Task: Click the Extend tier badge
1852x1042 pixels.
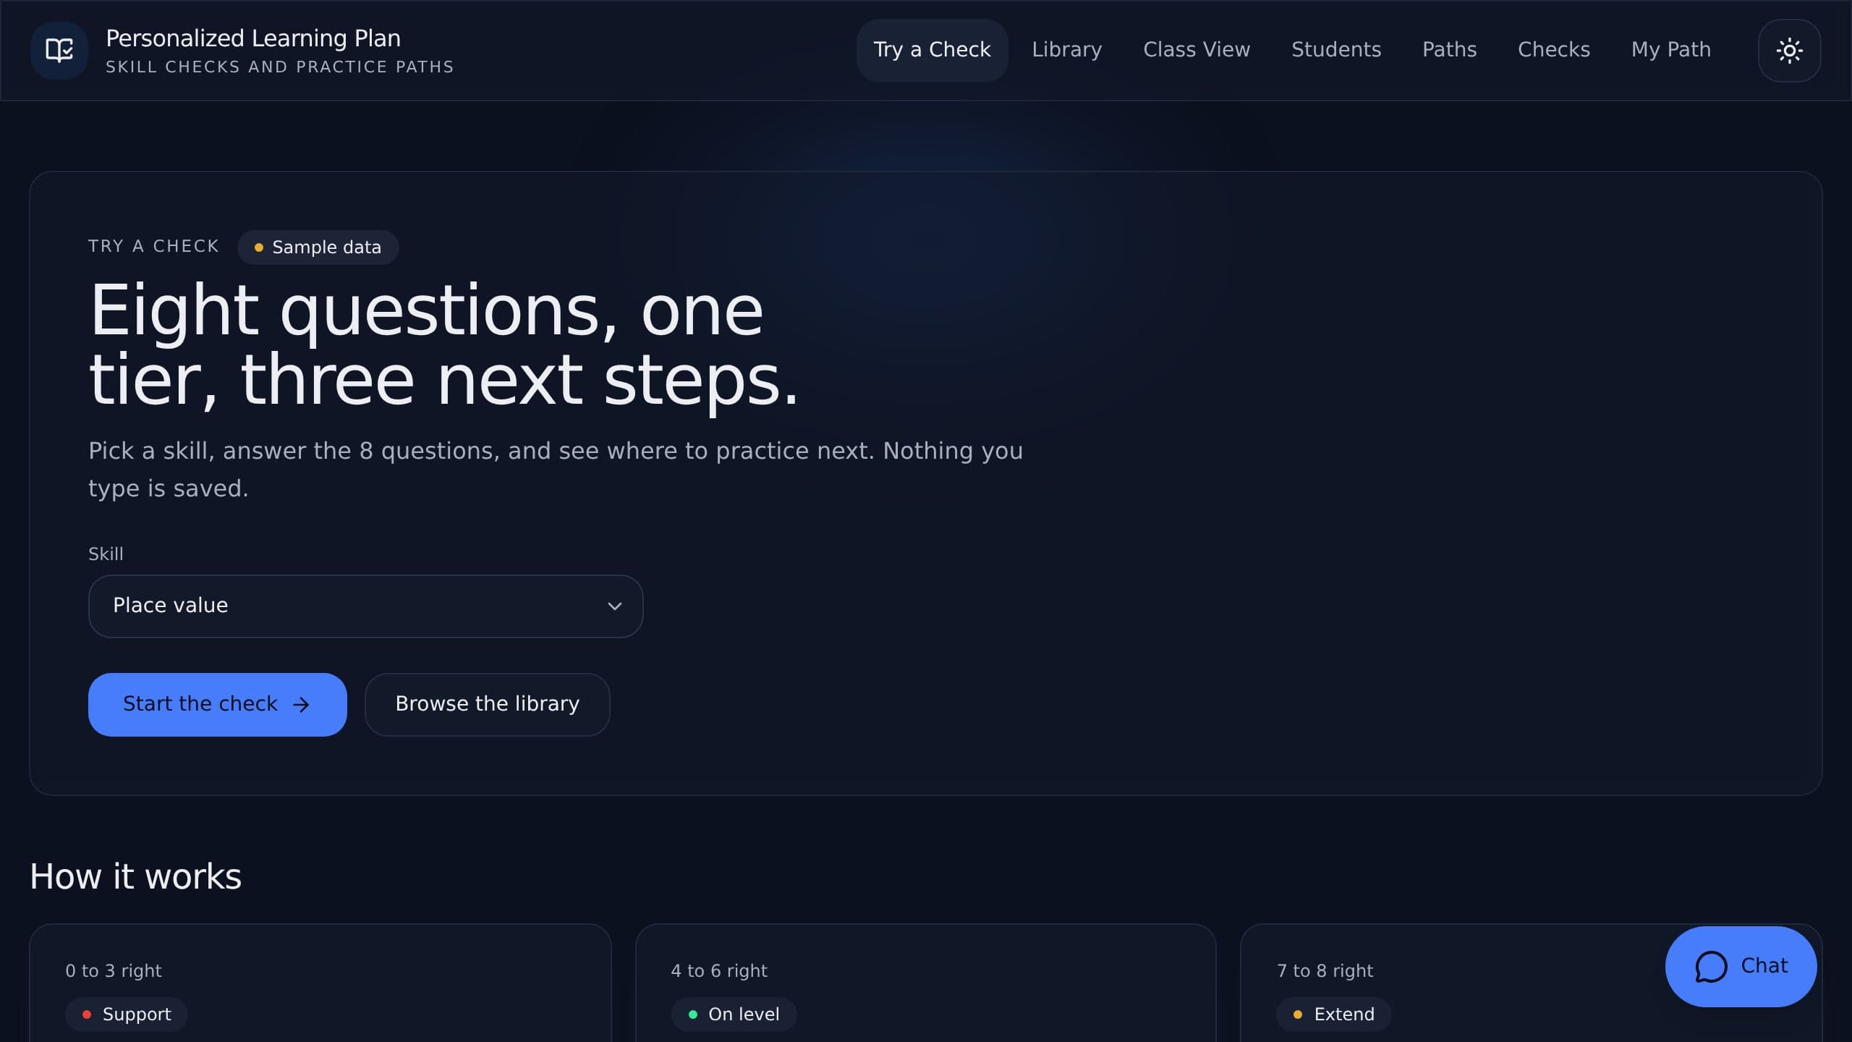Action: tap(1333, 1014)
